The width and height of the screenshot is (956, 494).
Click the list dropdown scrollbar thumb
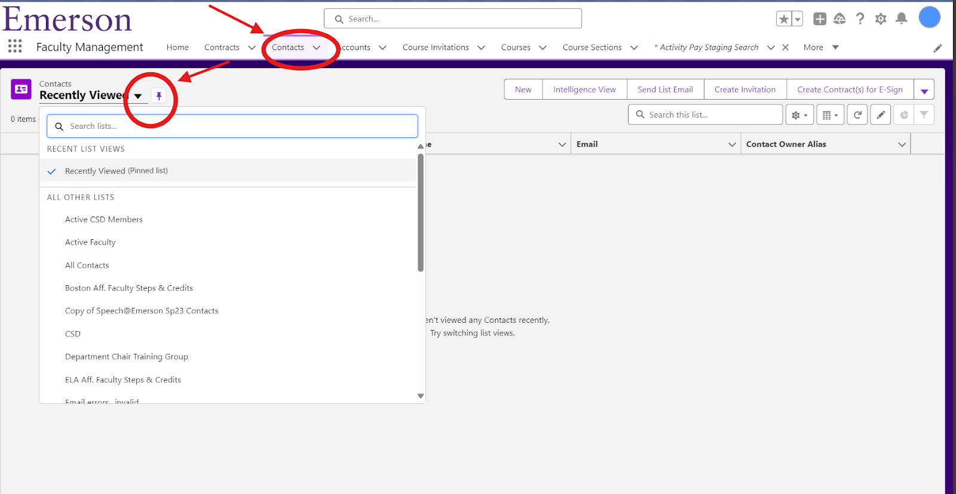pyautogui.click(x=421, y=212)
